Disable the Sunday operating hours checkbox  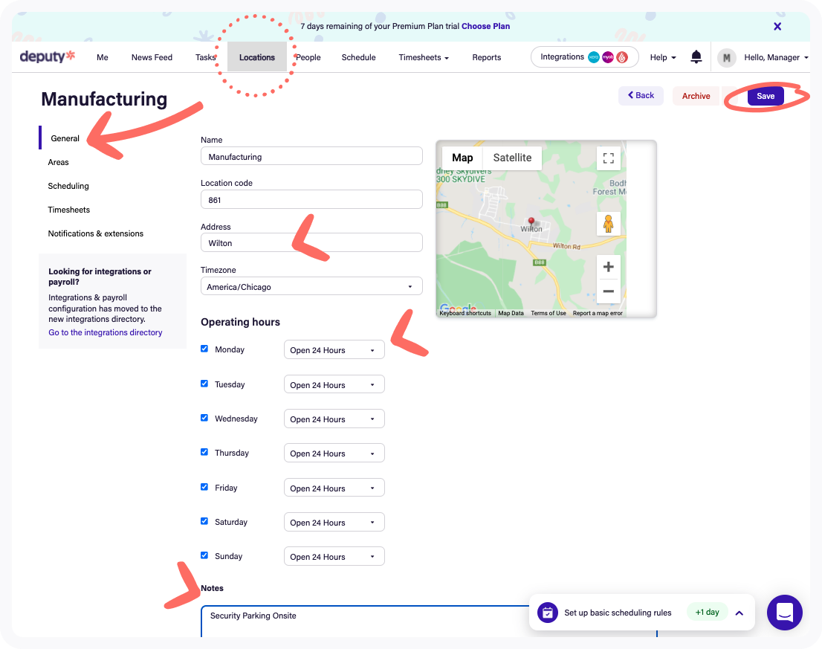(204, 555)
